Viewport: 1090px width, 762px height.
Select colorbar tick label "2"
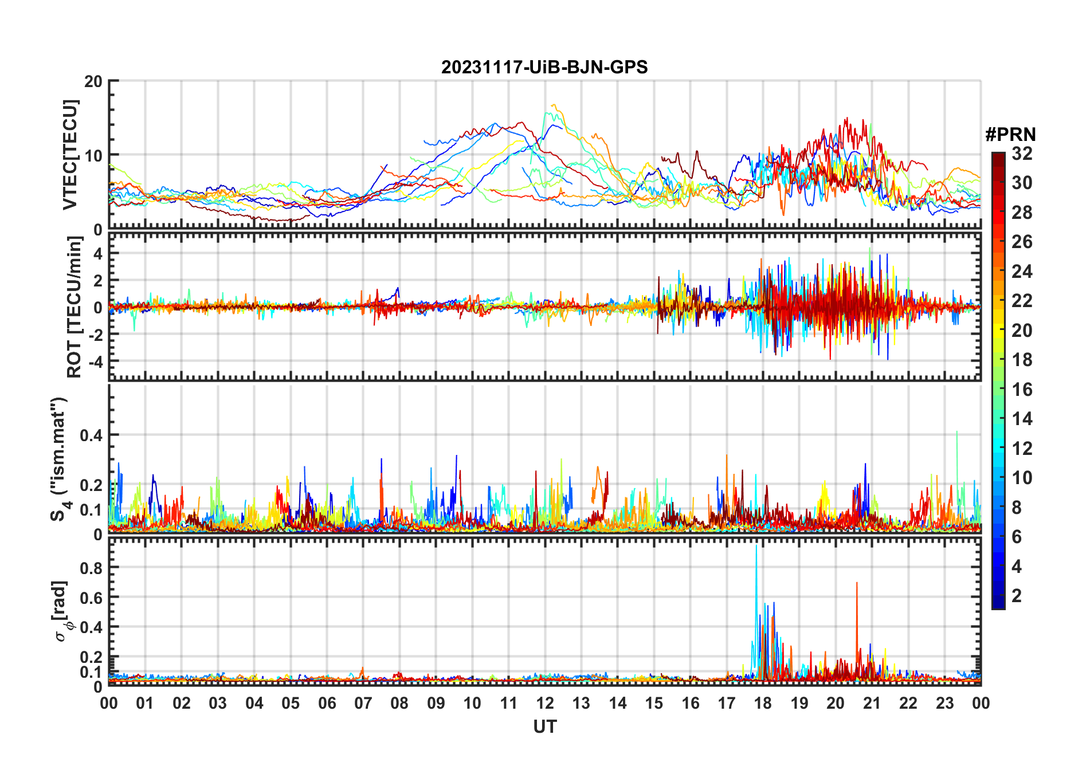point(1017,596)
